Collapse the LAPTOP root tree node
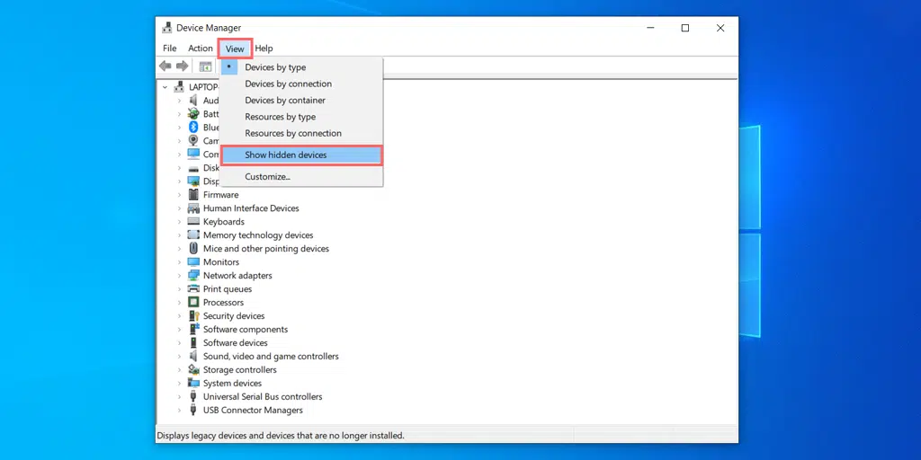Viewport: 921px width, 460px height. (165, 87)
